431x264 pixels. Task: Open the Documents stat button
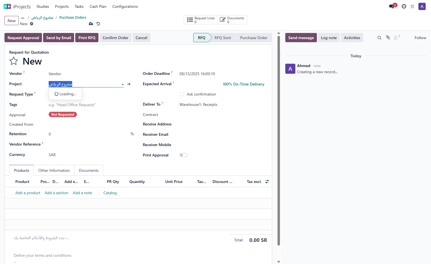pyautogui.click(x=232, y=20)
